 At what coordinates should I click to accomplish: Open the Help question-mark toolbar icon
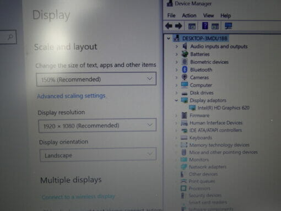tap(205, 26)
